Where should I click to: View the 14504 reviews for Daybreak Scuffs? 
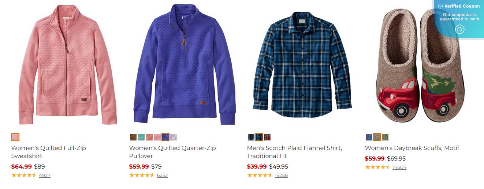click(399, 167)
